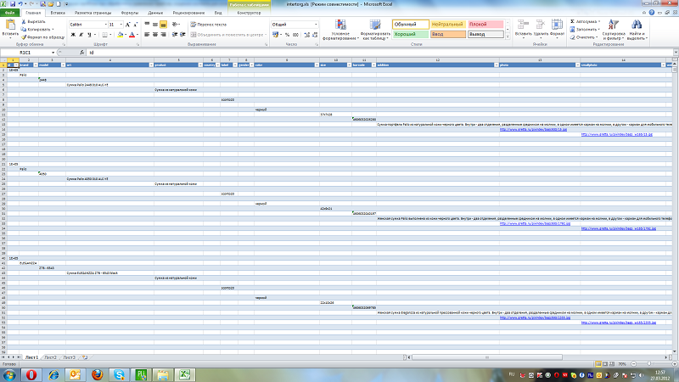Open Format as Table (Форматировать как таблицу)

pyautogui.click(x=375, y=30)
